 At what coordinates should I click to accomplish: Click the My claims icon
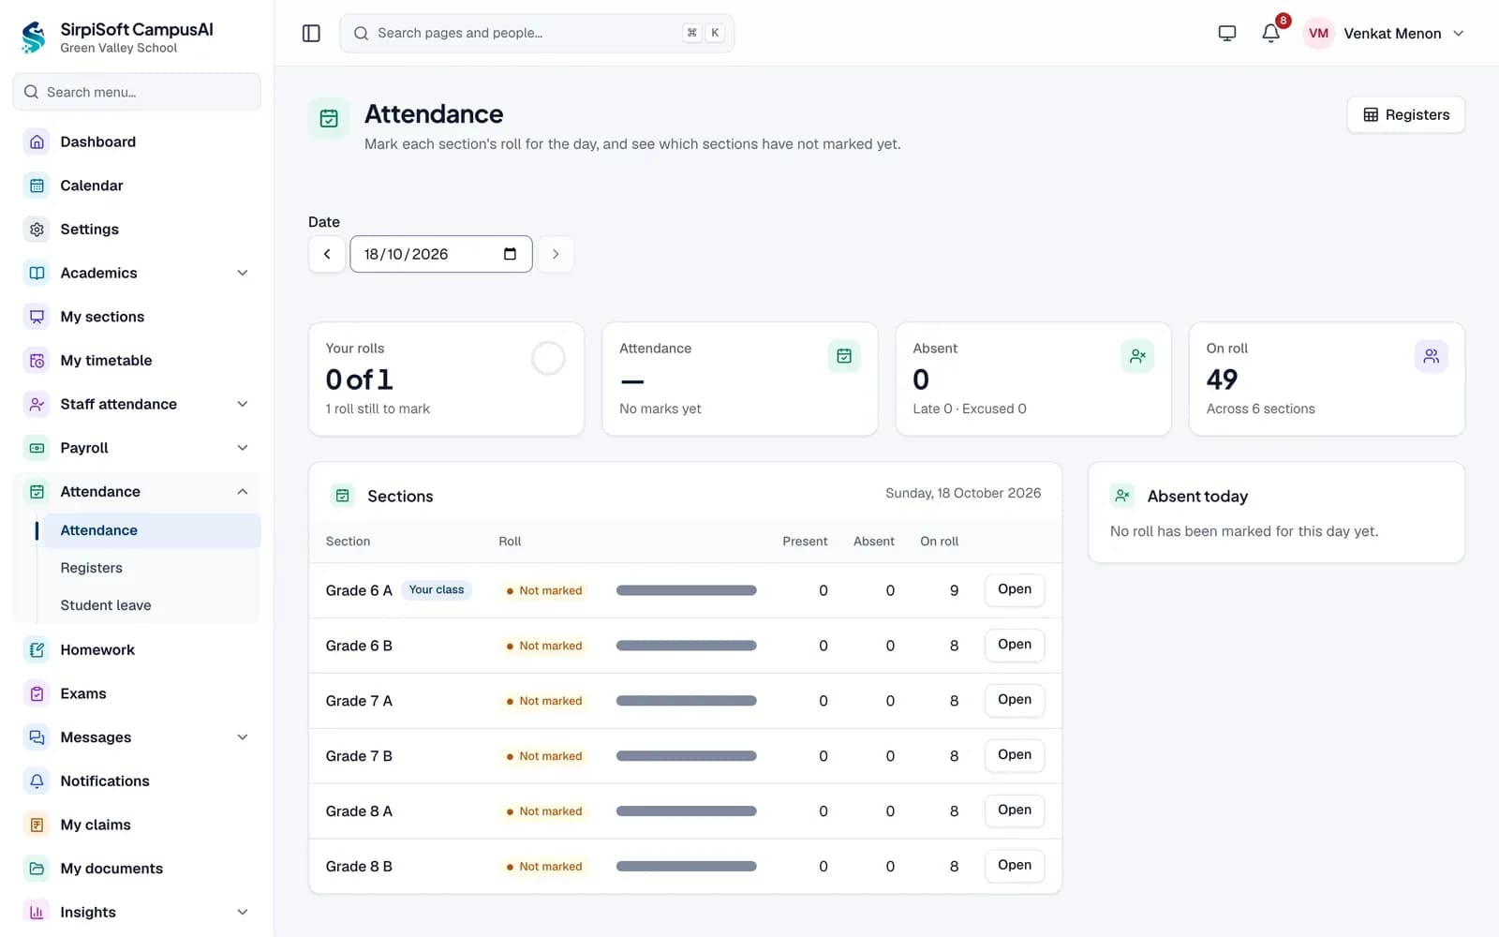37,825
